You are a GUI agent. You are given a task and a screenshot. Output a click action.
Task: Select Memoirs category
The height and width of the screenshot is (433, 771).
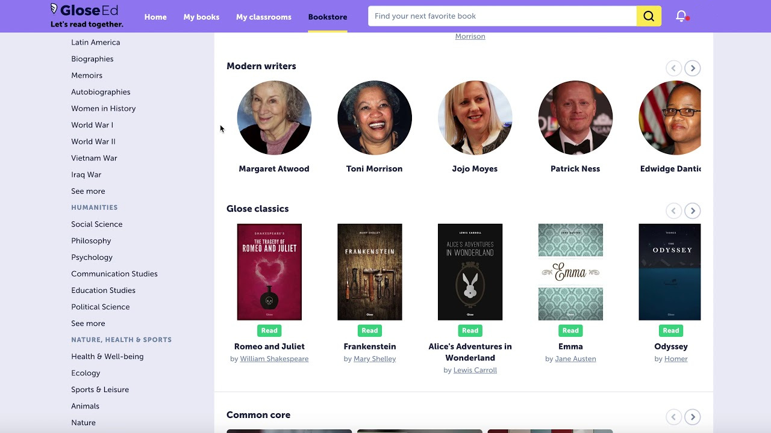pyautogui.click(x=87, y=75)
